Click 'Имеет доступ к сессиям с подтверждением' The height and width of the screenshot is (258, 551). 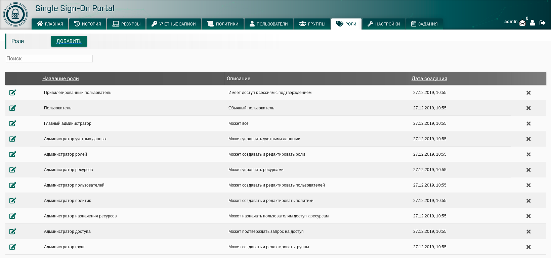[x=270, y=93]
